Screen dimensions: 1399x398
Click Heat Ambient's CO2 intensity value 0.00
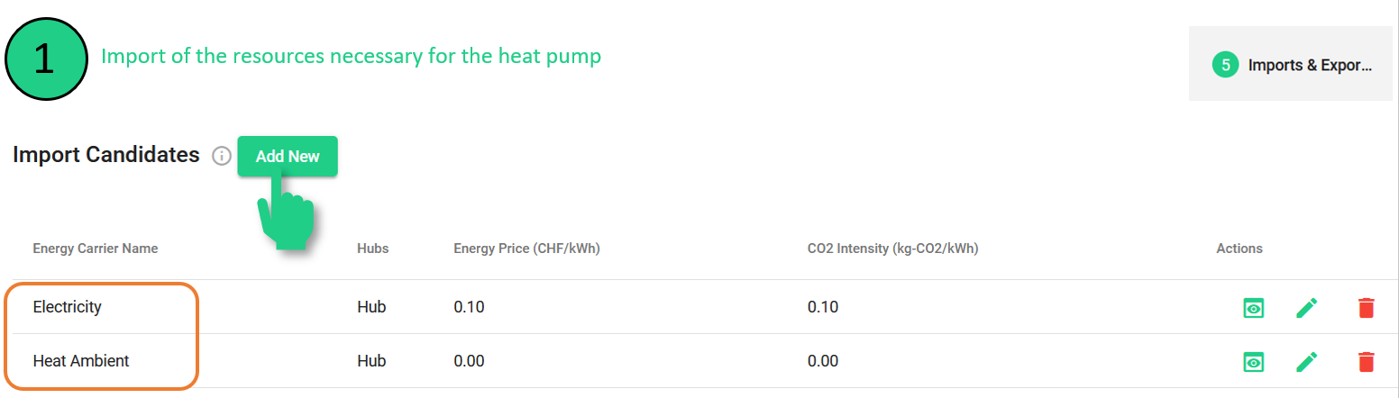point(823,361)
